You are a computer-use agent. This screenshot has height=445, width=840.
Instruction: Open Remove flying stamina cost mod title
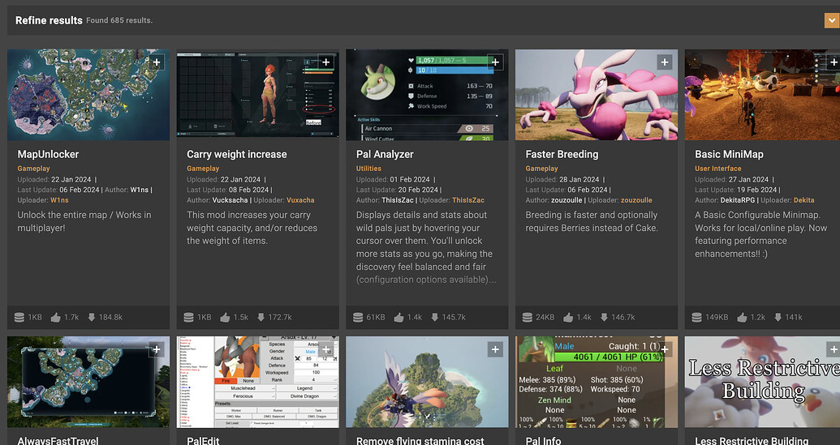tap(420, 441)
